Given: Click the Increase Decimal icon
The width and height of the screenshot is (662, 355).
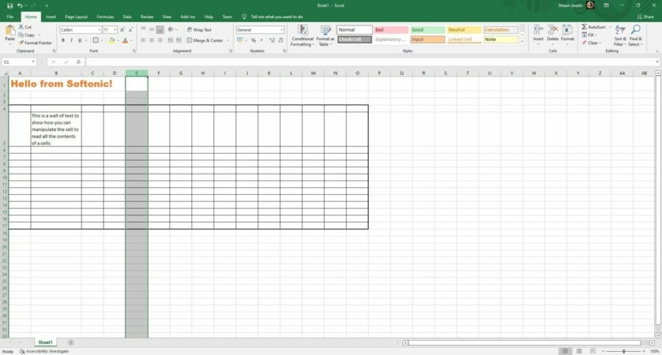Looking at the screenshot, I should pos(272,41).
